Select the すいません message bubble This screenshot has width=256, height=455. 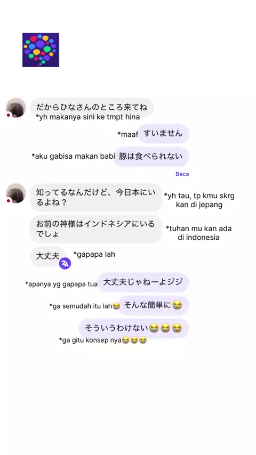163,134
